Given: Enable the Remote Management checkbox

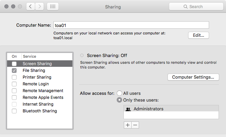Looking at the screenshot, I should (14, 91).
